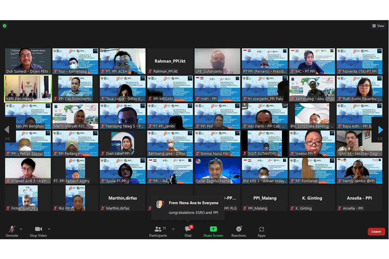Select the PPI Padang video tile

click(x=75, y=144)
